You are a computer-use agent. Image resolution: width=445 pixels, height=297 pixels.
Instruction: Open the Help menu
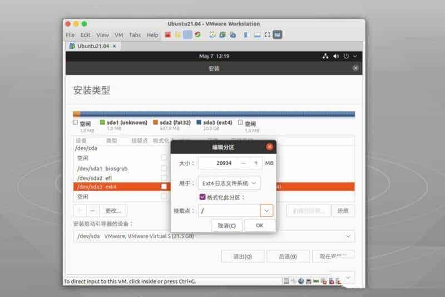(152, 35)
